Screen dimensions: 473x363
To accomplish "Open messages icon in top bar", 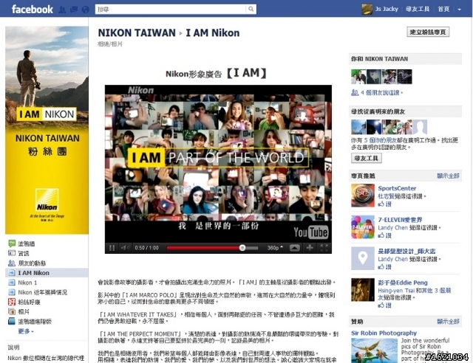I will point(74,10).
